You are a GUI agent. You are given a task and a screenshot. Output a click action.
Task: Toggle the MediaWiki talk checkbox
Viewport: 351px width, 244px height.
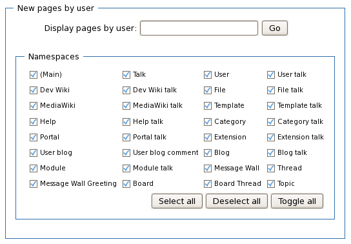(126, 106)
